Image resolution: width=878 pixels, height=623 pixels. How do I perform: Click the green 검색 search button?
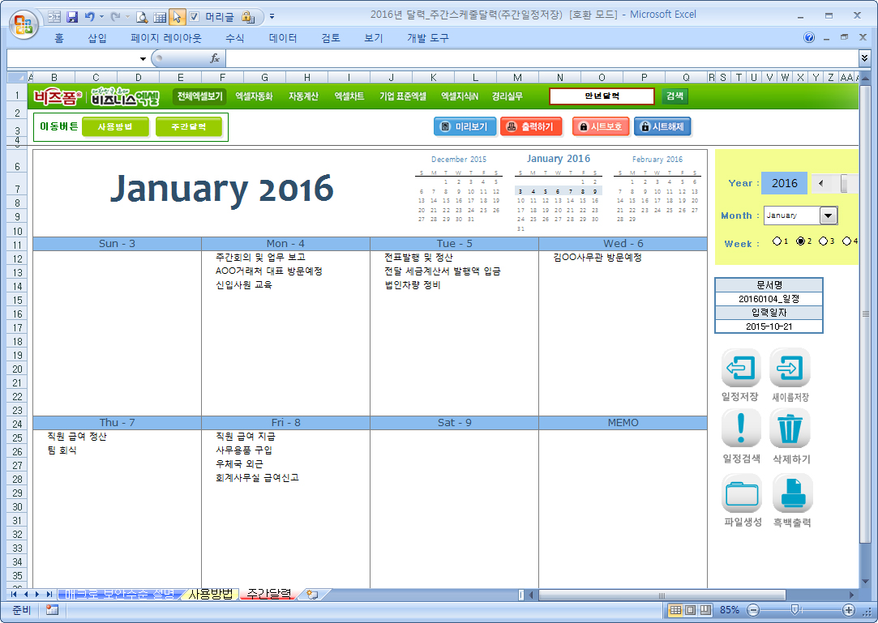[x=675, y=96]
